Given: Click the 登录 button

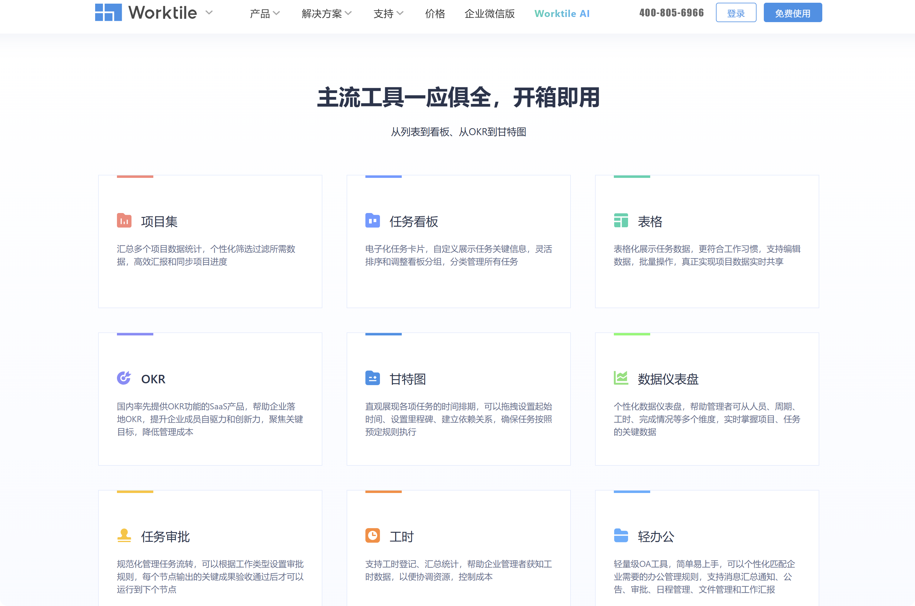Looking at the screenshot, I should point(736,12).
